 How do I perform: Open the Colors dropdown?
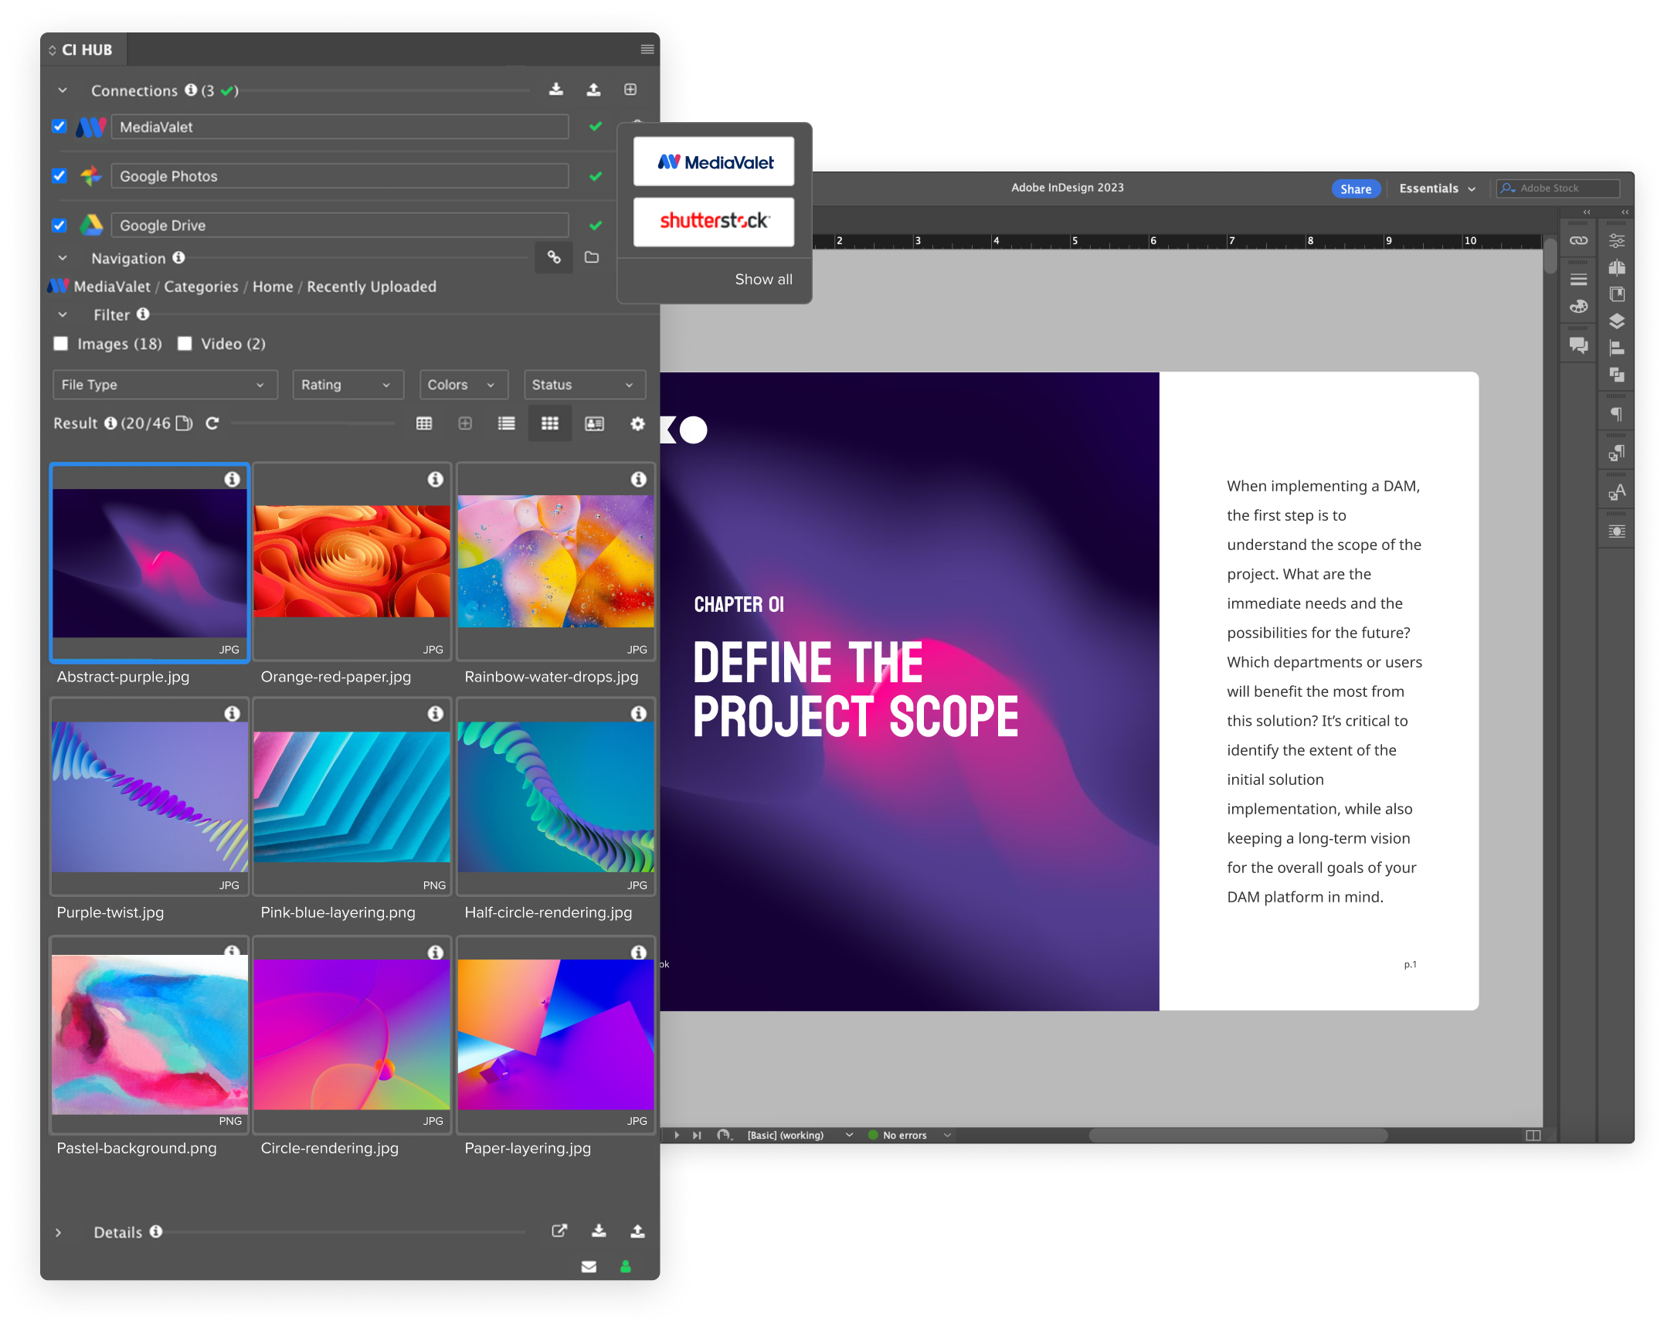pos(463,385)
